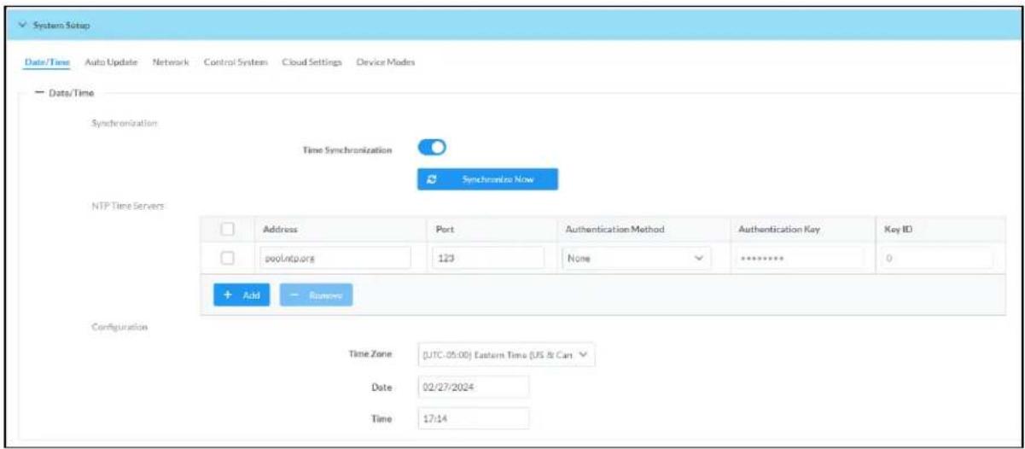Click the Configuration section label
This screenshot has height=449, width=1025.
tap(120, 326)
